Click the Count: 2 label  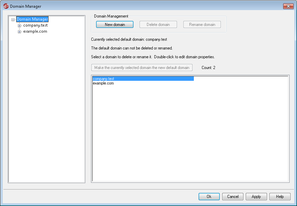pyautogui.click(x=208, y=68)
